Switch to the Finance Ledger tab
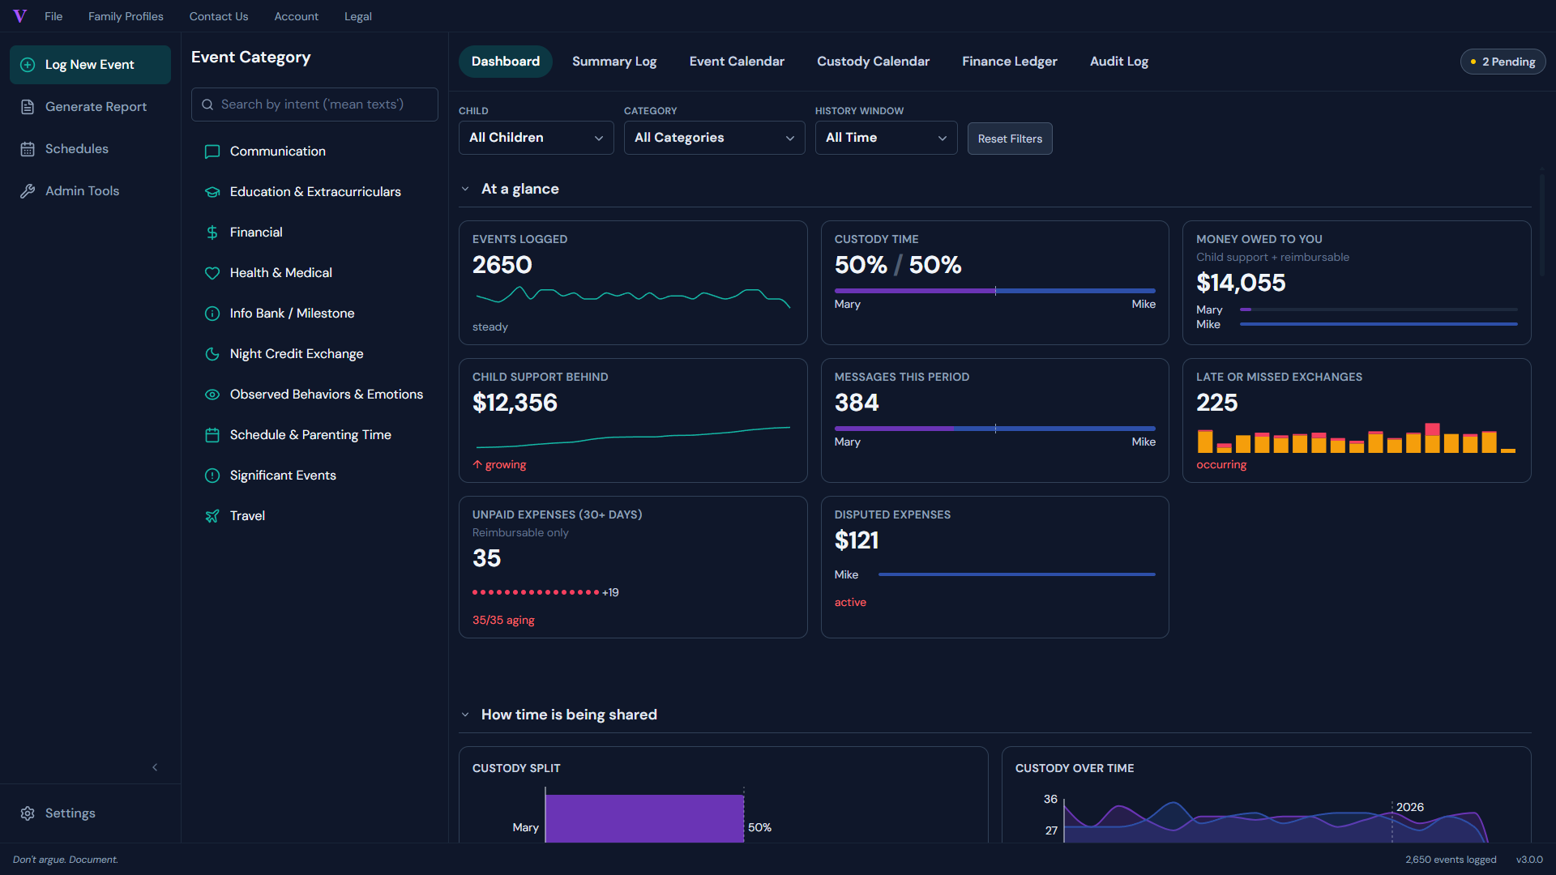Viewport: 1556px width, 875px height. pos(1009,62)
